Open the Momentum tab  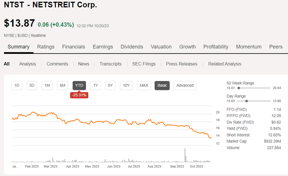(249, 47)
